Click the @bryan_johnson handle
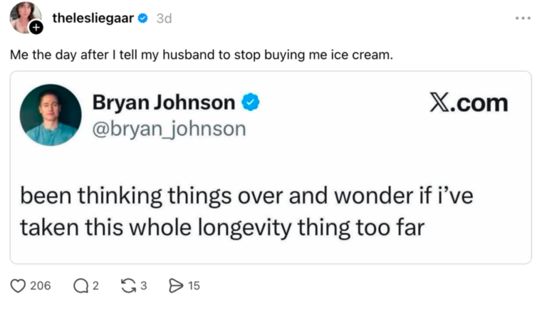 click(x=170, y=129)
